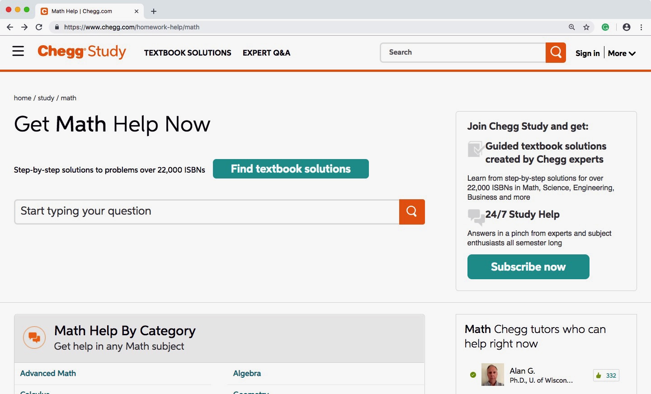The height and width of the screenshot is (394, 651).
Task: Click the browser address bar URL
Action: [132, 27]
